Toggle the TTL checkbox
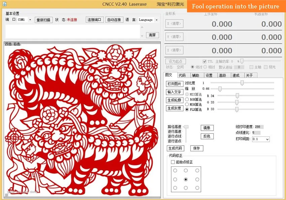Image resolution: width=286 pixels, height=200 pixels. tap(205, 62)
